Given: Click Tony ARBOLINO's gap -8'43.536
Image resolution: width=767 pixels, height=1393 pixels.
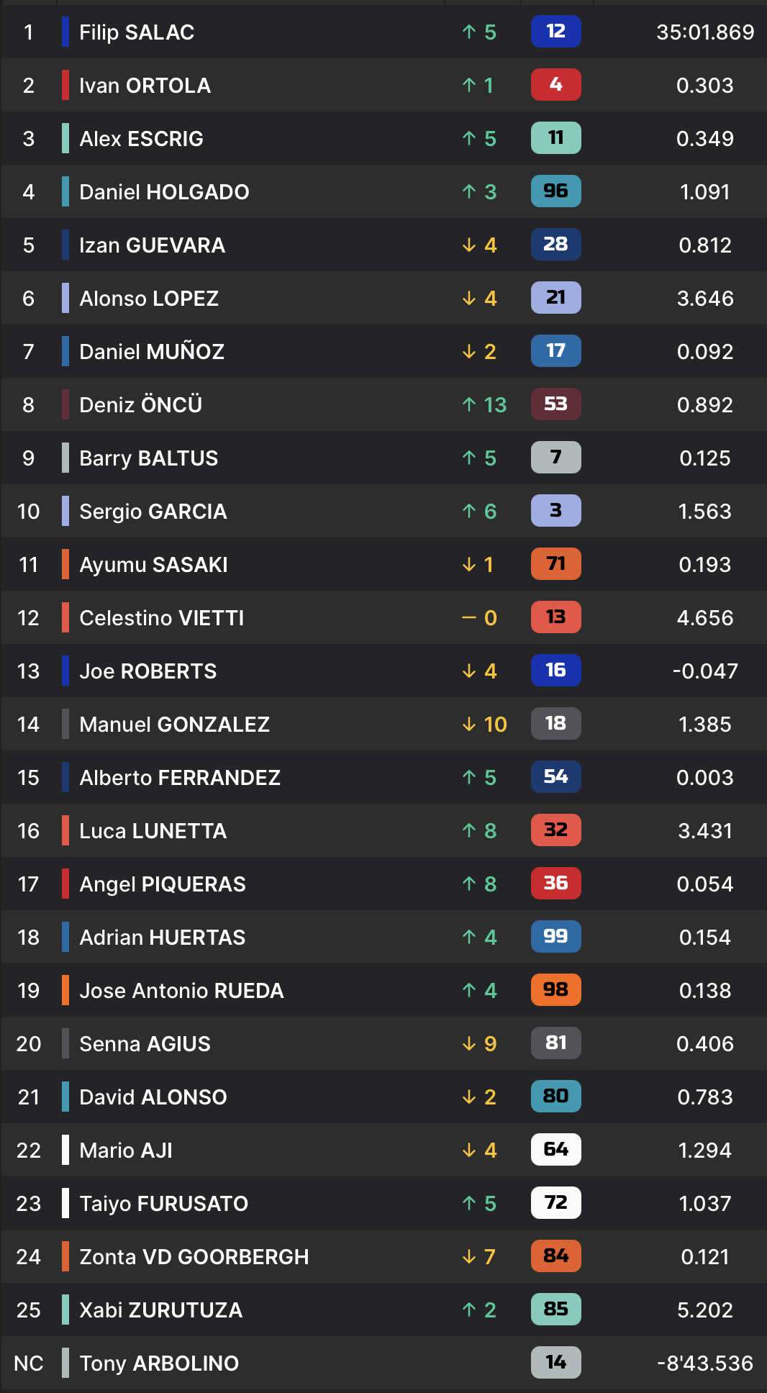Looking at the screenshot, I should [705, 1363].
